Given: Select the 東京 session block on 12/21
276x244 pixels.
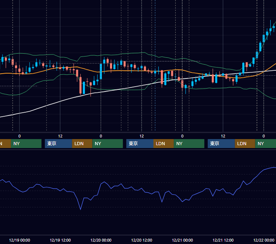Looking at the screenshot, I should click(x=221, y=144).
